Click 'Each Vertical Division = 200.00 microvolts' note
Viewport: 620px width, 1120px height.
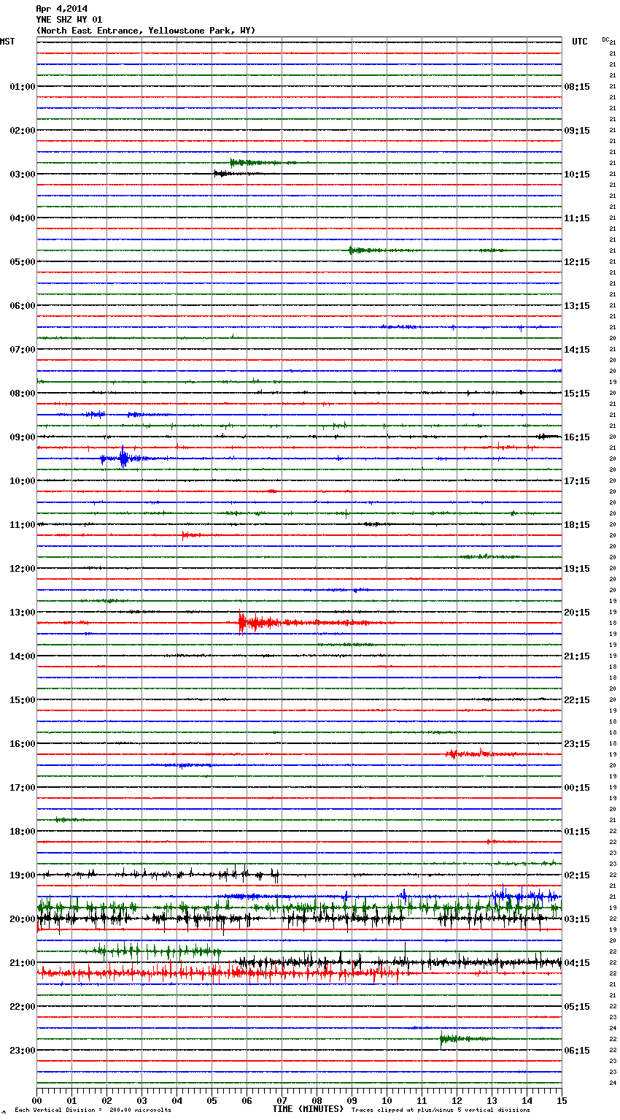[x=93, y=1111]
